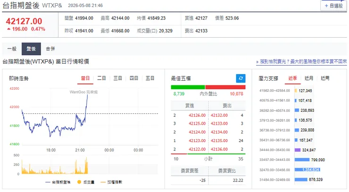Select range row 40575.00~41561.00

274,100
